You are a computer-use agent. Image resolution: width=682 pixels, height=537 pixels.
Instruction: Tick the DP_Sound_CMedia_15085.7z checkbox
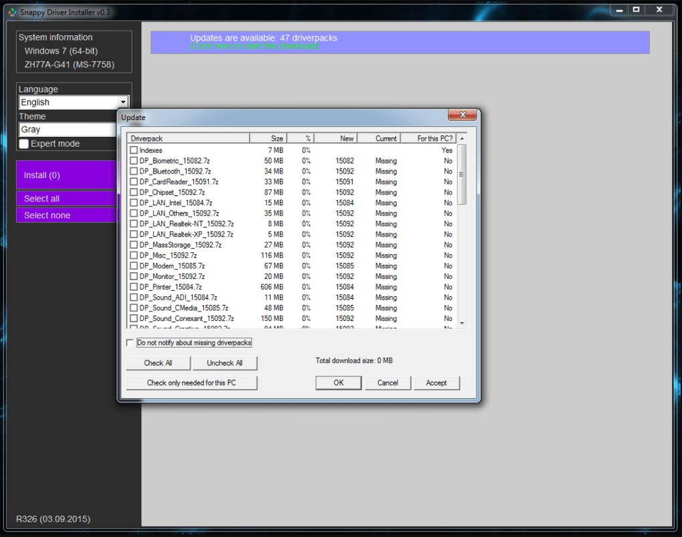pos(134,308)
